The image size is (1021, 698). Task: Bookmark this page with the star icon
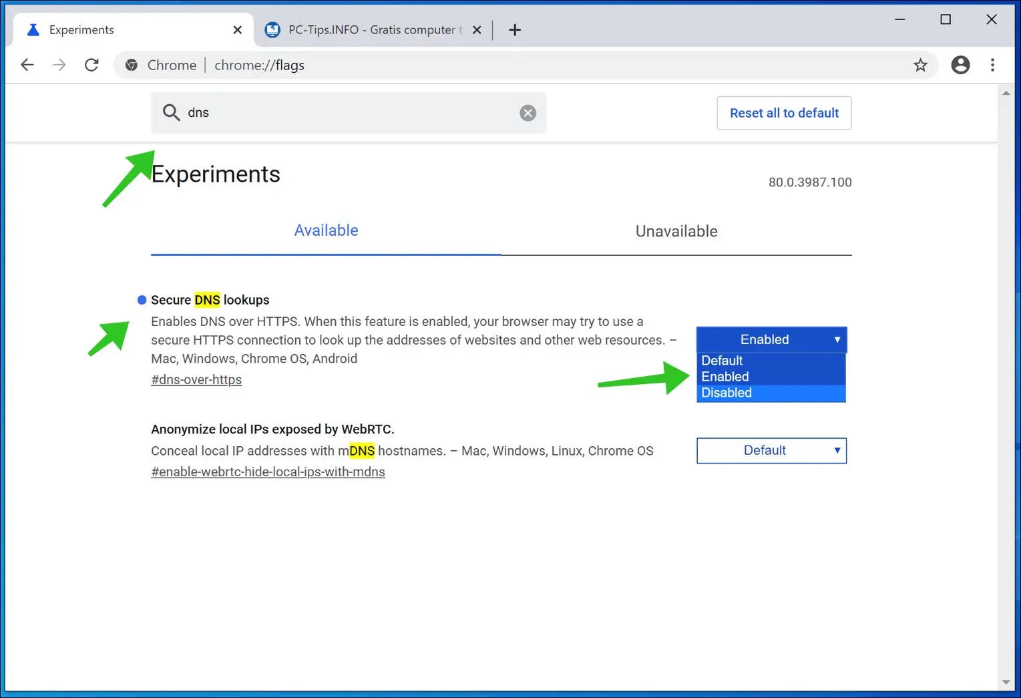[x=920, y=65]
